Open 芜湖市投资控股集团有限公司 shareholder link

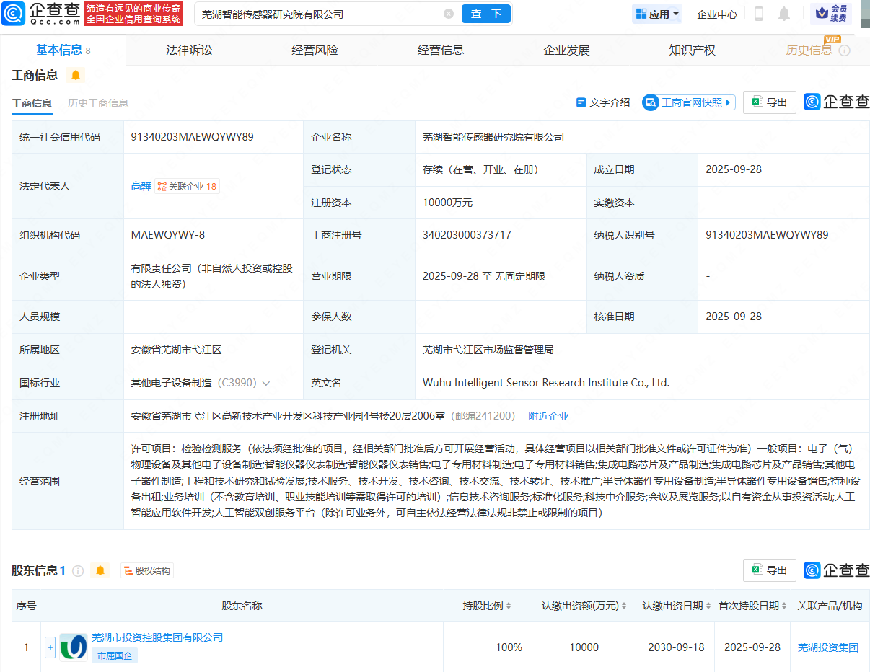(157, 637)
